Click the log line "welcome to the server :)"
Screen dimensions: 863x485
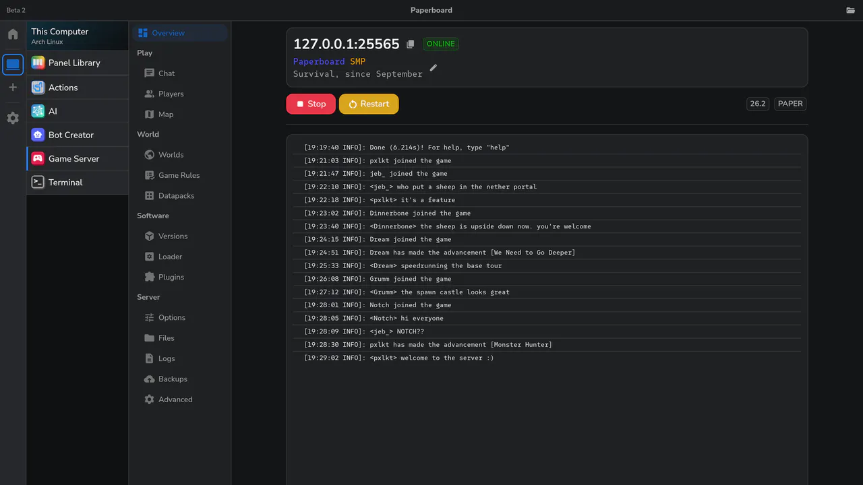547,358
